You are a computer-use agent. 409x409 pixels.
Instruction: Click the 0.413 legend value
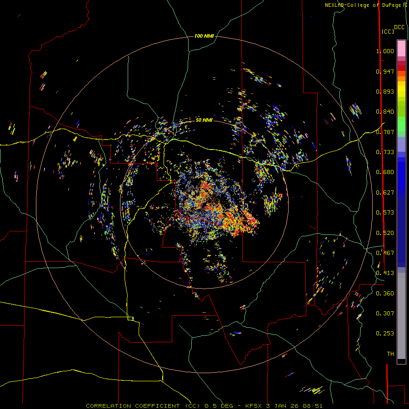(385, 273)
